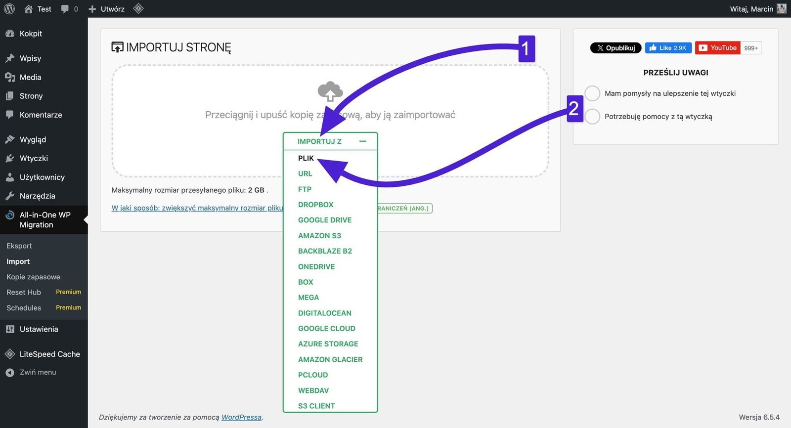Choose 'Google Drive' from import sources

pyautogui.click(x=325, y=220)
